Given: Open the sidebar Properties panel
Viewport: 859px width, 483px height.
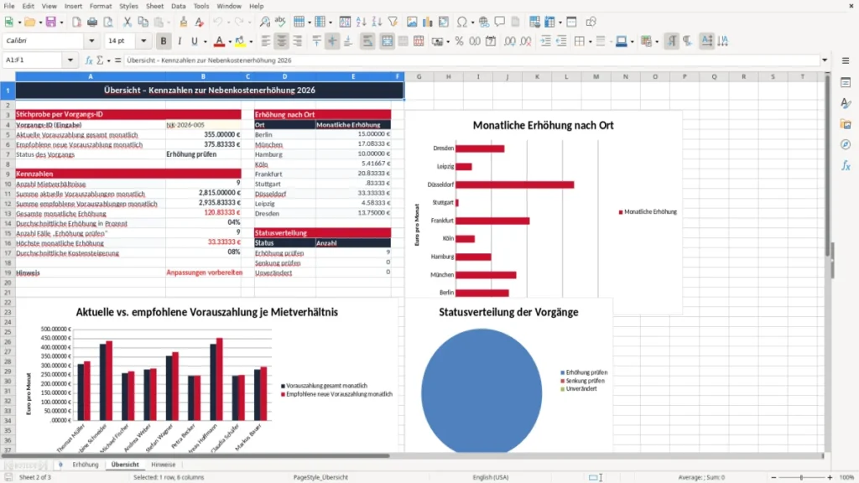Looking at the screenshot, I should click(846, 82).
